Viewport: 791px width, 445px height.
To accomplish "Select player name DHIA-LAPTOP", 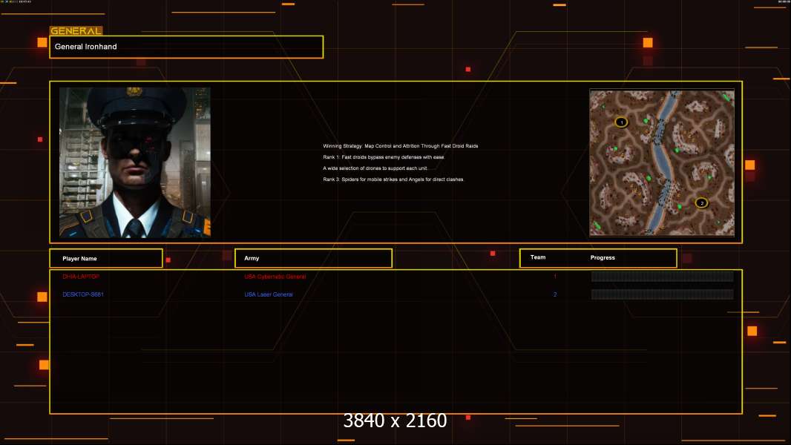I will (x=81, y=277).
